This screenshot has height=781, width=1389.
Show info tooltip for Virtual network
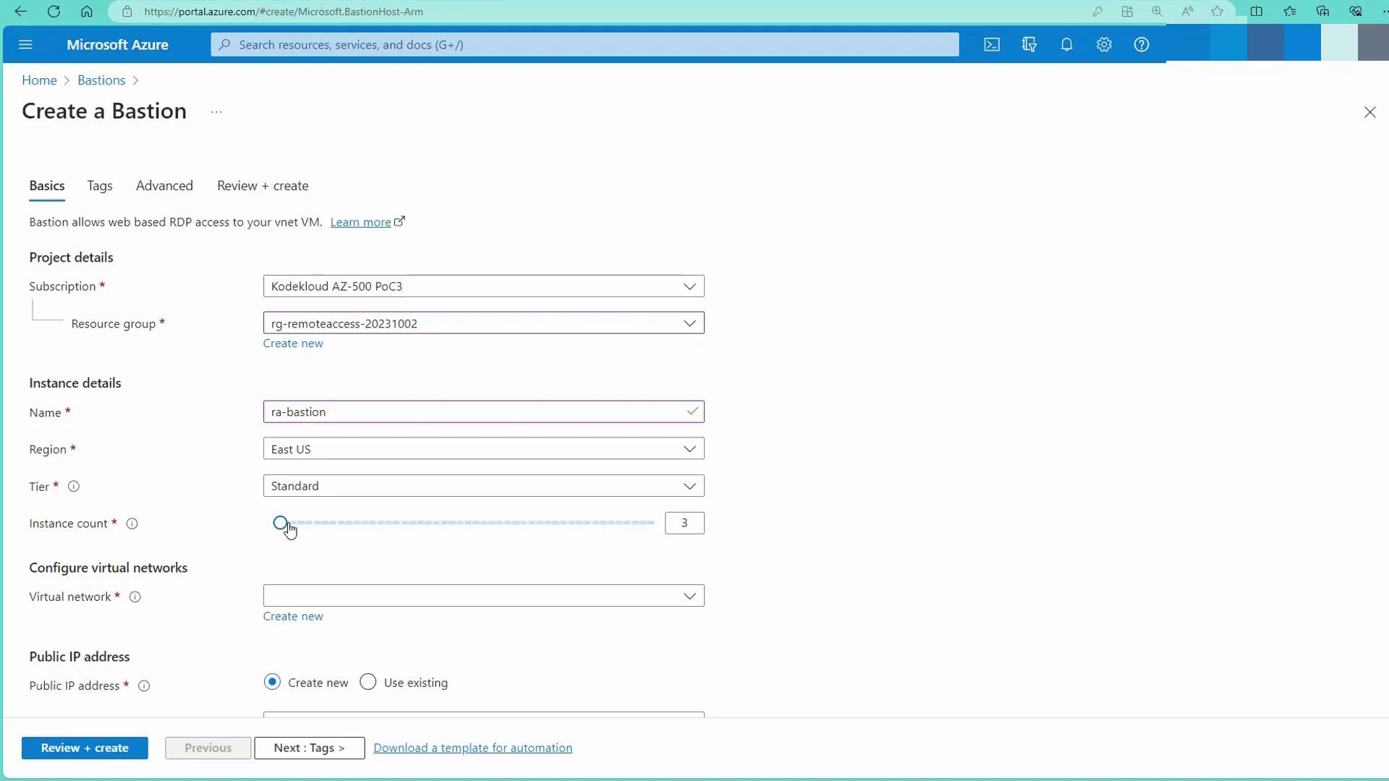pos(135,597)
